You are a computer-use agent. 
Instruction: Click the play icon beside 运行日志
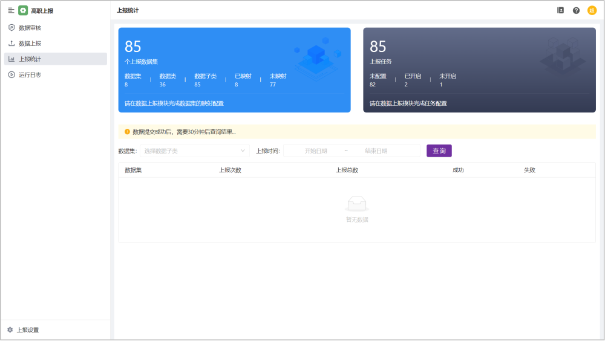11,74
